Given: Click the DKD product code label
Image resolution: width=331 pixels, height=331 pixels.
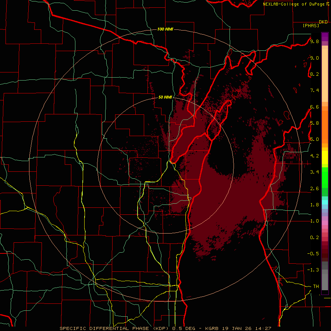Looking at the screenshot, I should click(x=323, y=22).
